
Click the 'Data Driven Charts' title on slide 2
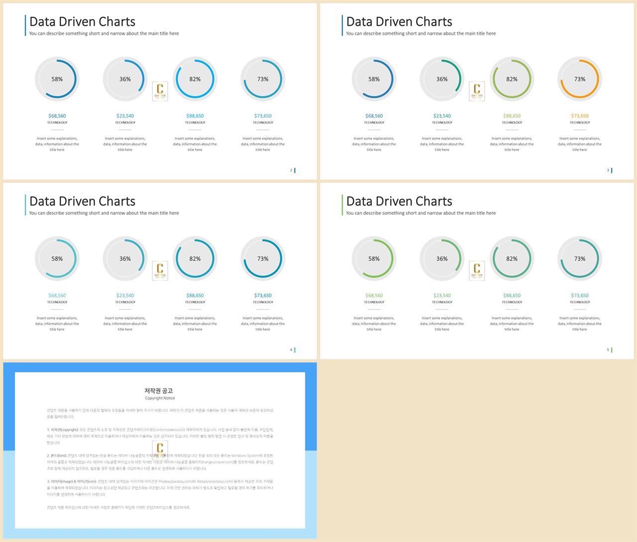pyautogui.click(x=82, y=22)
